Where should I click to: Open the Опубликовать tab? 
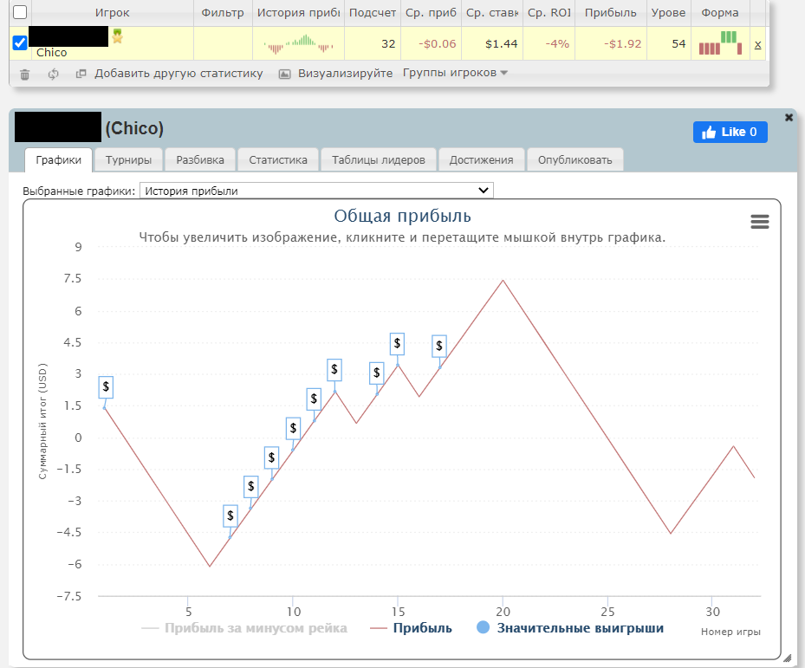(575, 159)
